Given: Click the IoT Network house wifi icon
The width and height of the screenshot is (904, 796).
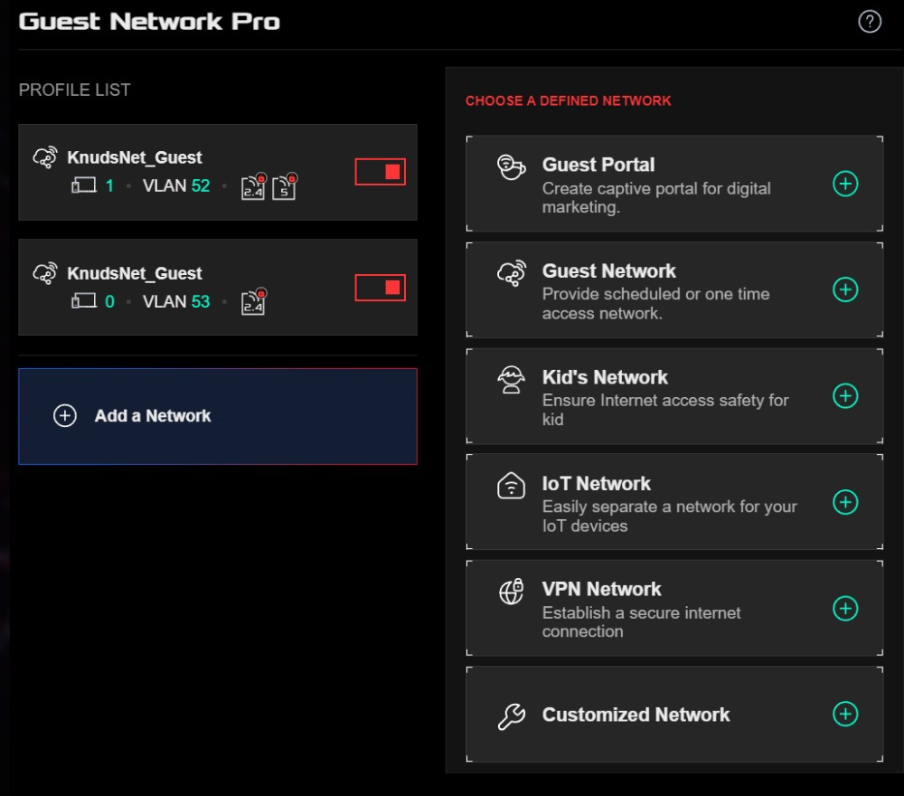Looking at the screenshot, I should (512, 486).
